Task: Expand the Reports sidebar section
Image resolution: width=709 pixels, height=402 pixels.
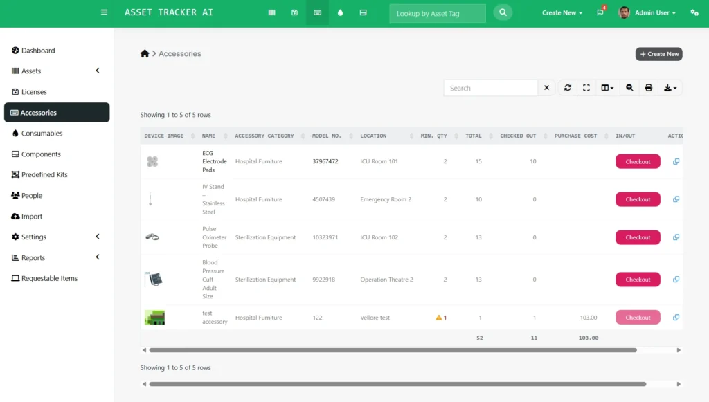Action: click(x=98, y=257)
